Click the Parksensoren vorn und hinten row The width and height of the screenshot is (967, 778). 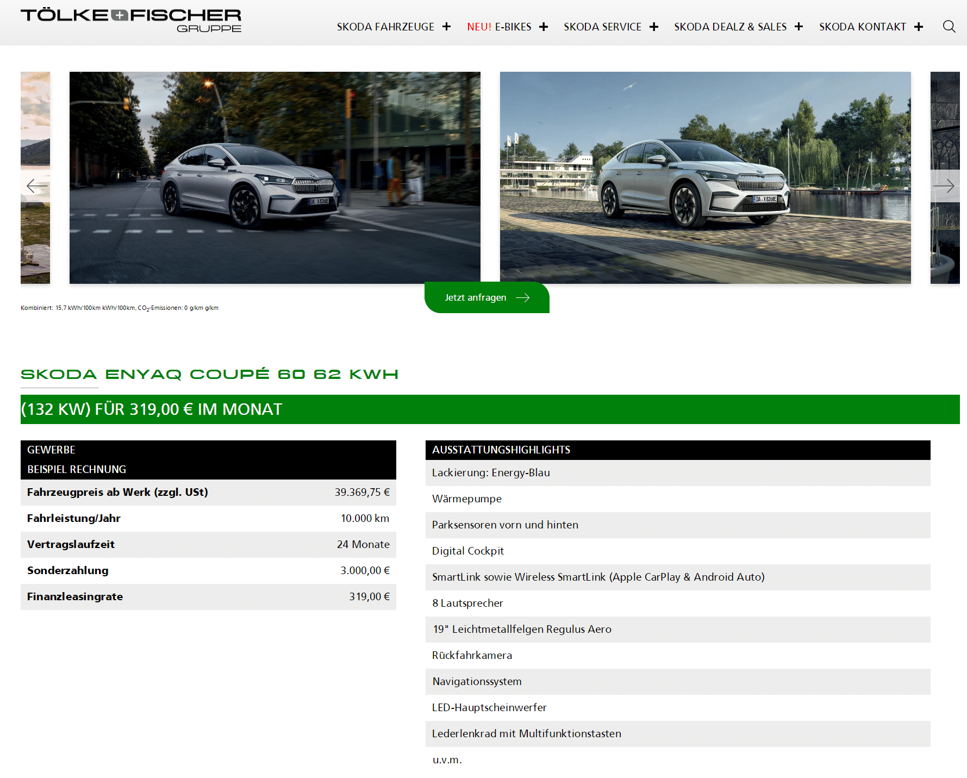coord(678,525)
